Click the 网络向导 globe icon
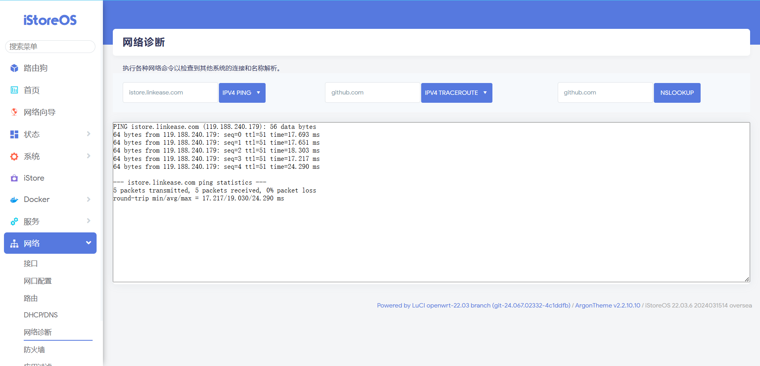The image size is (760, 366). (x=14, y=112)
